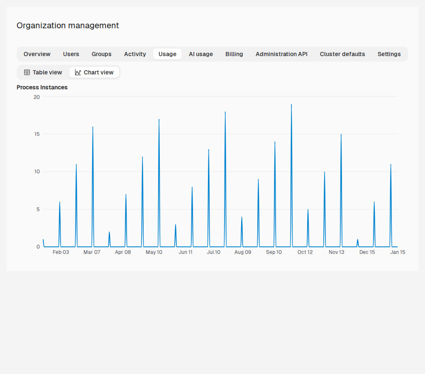The height and width of the screenshot is (374, 425).
Task: Click the May 10 axis label
Action: click(x=154, y=252)
